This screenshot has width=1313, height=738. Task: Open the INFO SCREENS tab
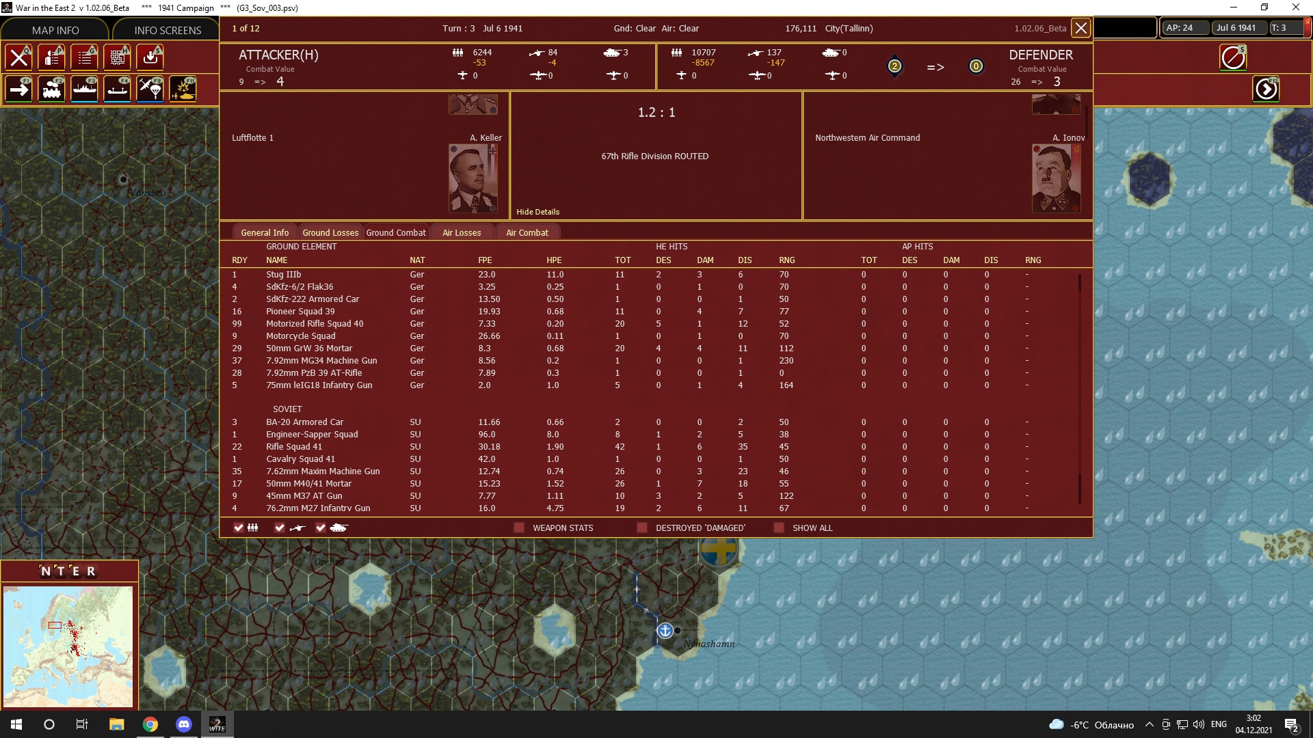point(168,30)
